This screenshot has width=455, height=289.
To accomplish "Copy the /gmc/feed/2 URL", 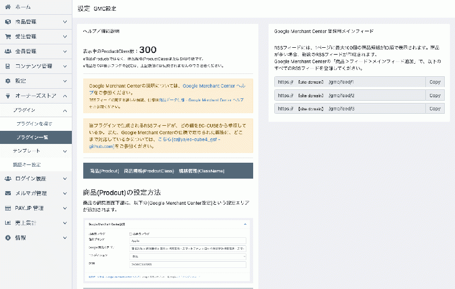I will pyautogui.click(x=434, y=95).
